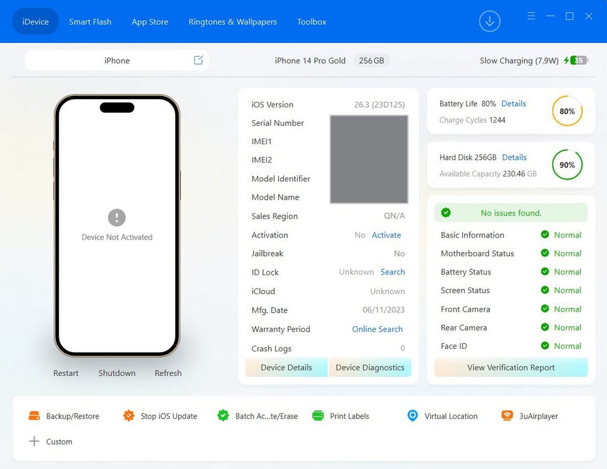Screen dimensions: 607x469
Task: Click the plus icon next to Custom
Action: (34, 442)
